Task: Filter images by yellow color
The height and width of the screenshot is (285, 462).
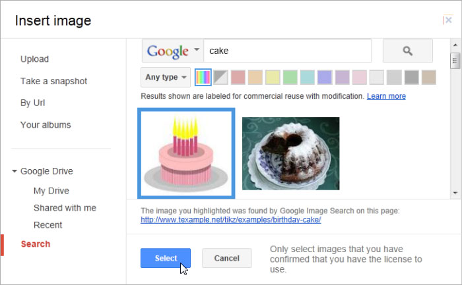Action: point(273,77)
